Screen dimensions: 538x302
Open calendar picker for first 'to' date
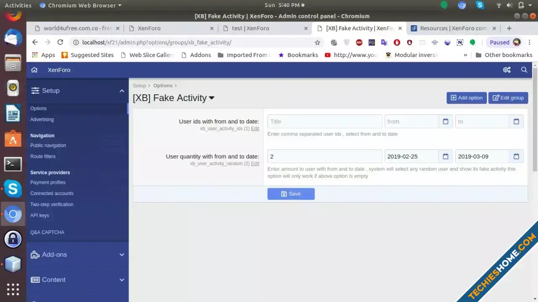click(x=517, y=122)
